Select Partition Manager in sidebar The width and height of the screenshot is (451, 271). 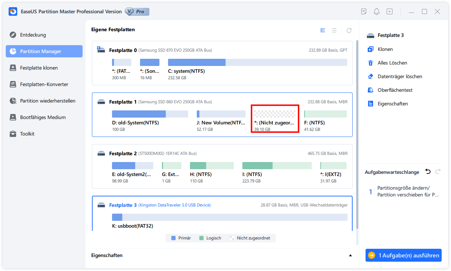click(x=44, y=51)
